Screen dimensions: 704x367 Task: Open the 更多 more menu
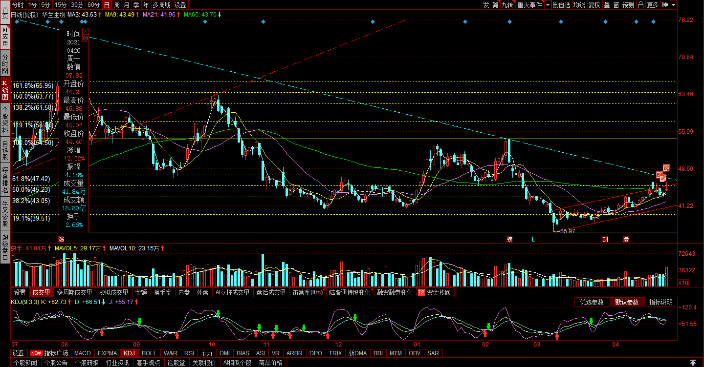[653, 5]
